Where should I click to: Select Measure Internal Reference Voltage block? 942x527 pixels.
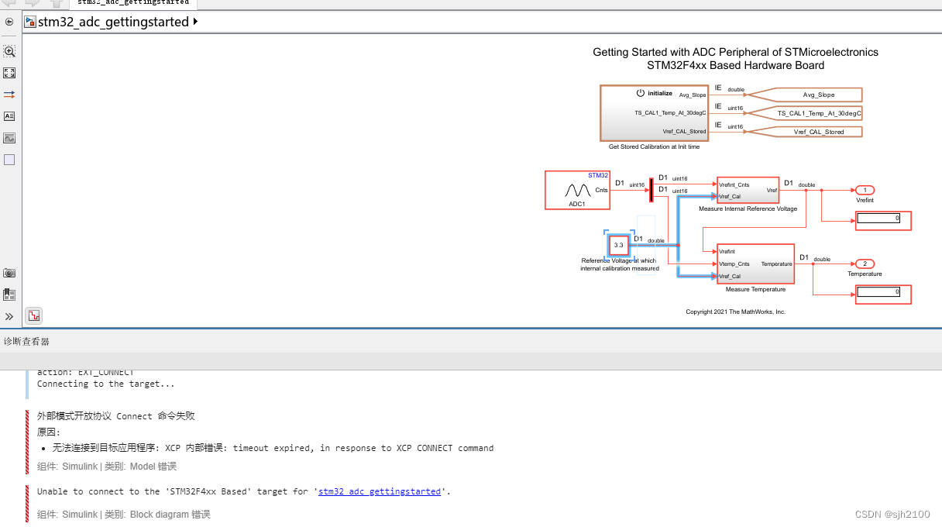pos(748,191)
